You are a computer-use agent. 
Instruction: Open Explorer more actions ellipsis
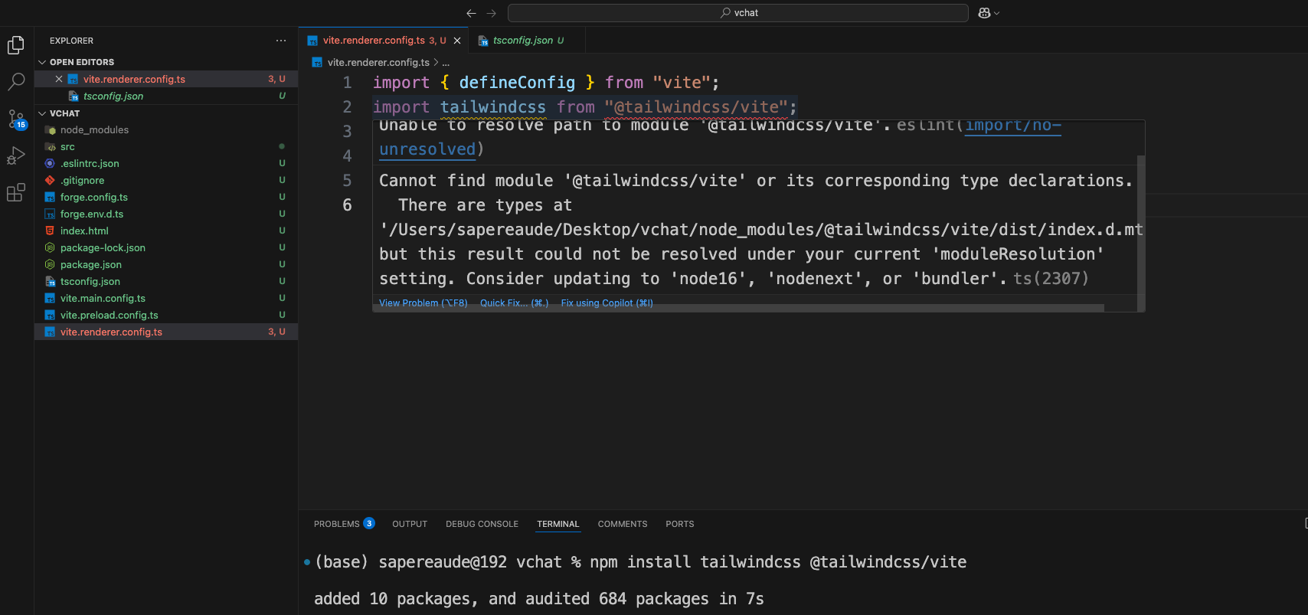pos(281,41)
